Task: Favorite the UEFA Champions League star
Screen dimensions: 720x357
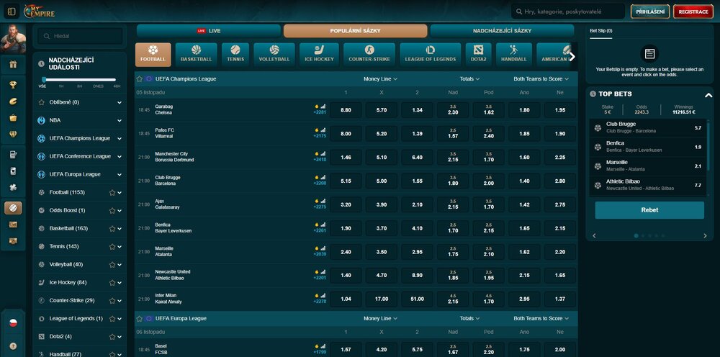Action: coord(139,78)
